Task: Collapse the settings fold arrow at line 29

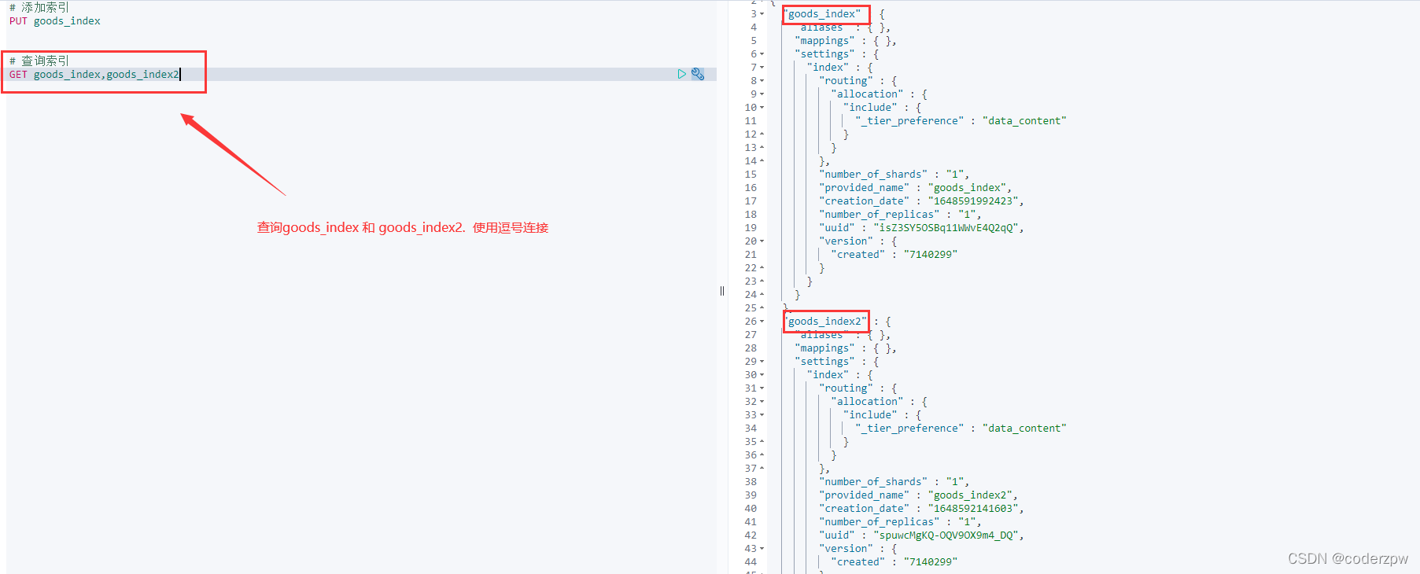Action: [762, 362]
